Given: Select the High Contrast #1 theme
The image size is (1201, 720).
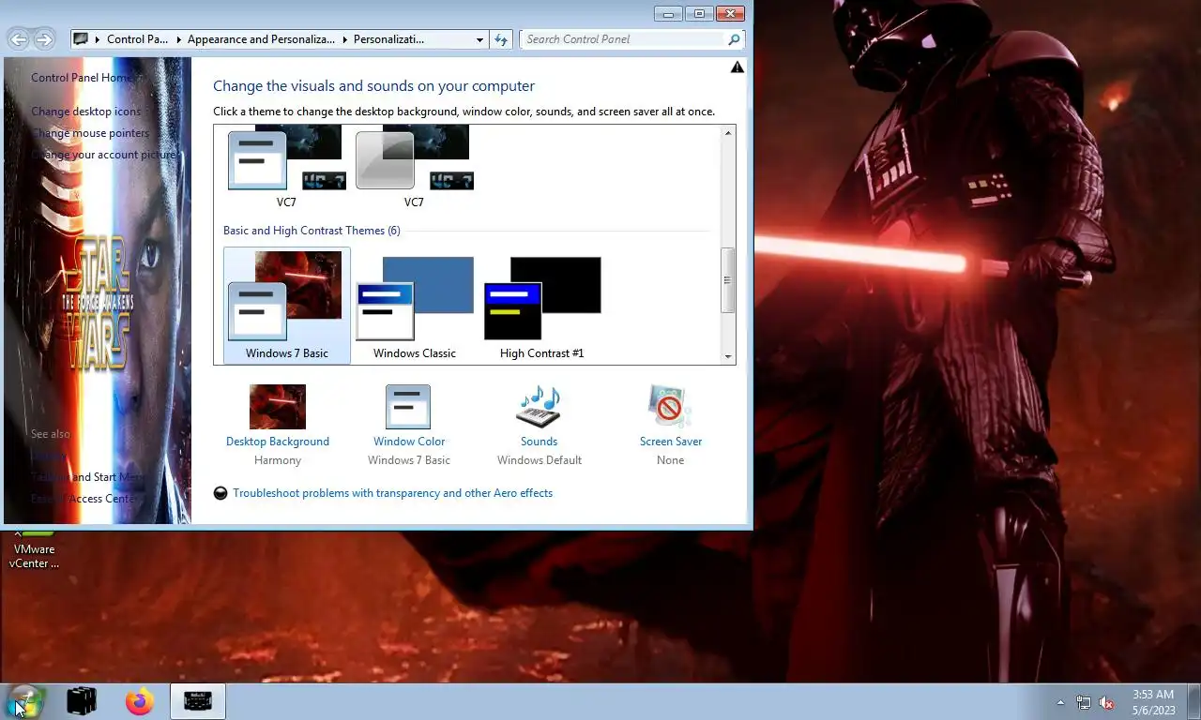Looking at the screenshot, I should (x=542, y=306).
